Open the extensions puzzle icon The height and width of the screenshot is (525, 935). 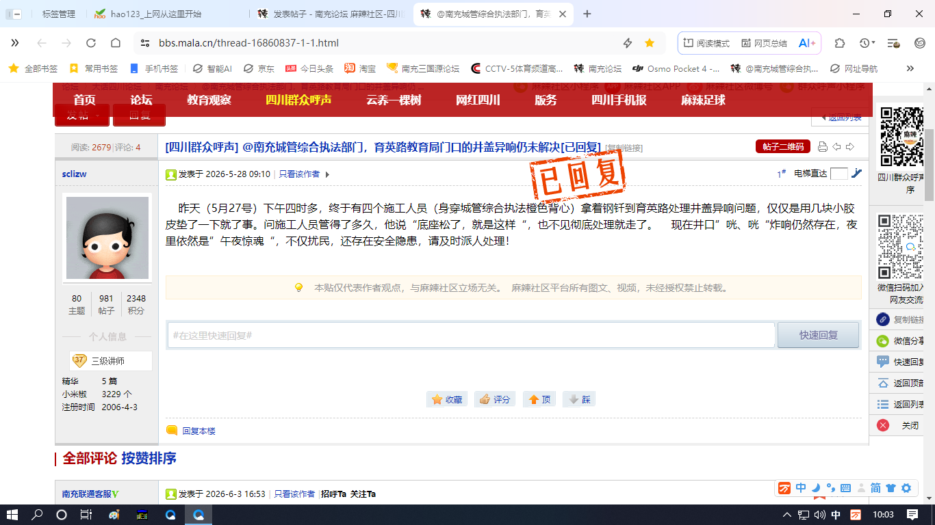(x=840, y=43)
